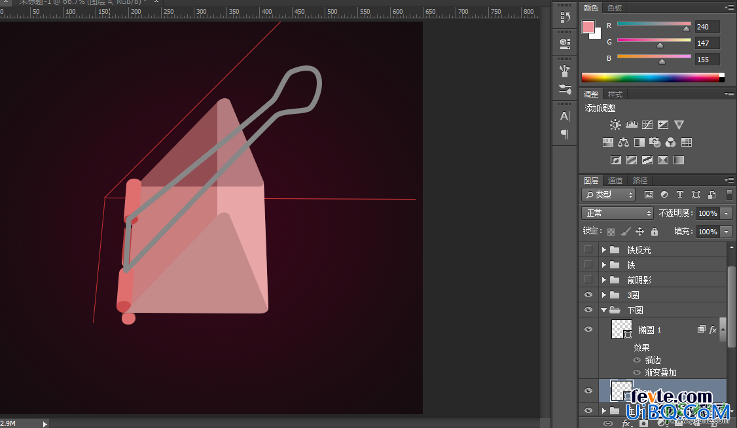Hide the 椭圆 1 layer
737x428 pixels.
pyautogui.click(x=588, y=329)
